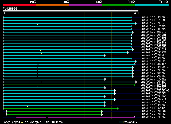Click the orange ~40% identity legend segment
Viewport: 171px width, 124px height.
52,5
